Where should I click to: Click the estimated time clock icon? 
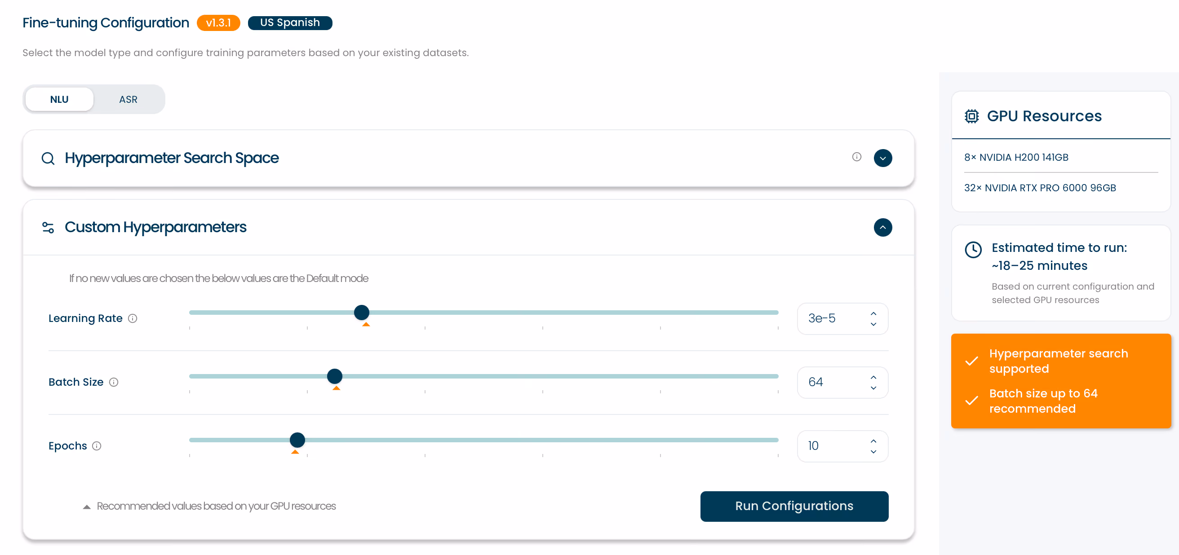973,250
